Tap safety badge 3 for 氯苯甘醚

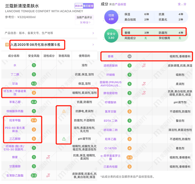[x=129, y=111]
